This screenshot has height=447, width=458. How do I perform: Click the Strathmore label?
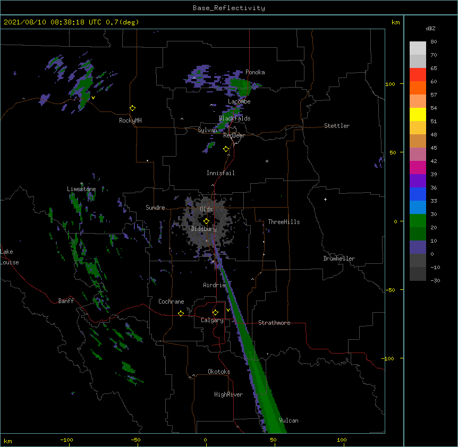pyautogui.click(x=274, y=323)
